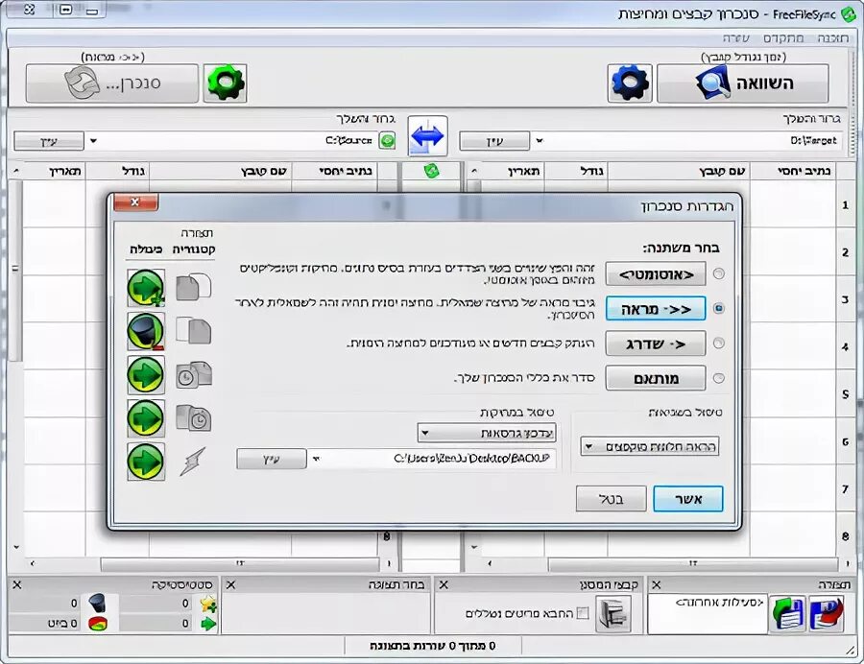The width and height of the screenshot is (864, 664).
Task: Open the מתקדם menu
Action: click(x=783, y=38)
